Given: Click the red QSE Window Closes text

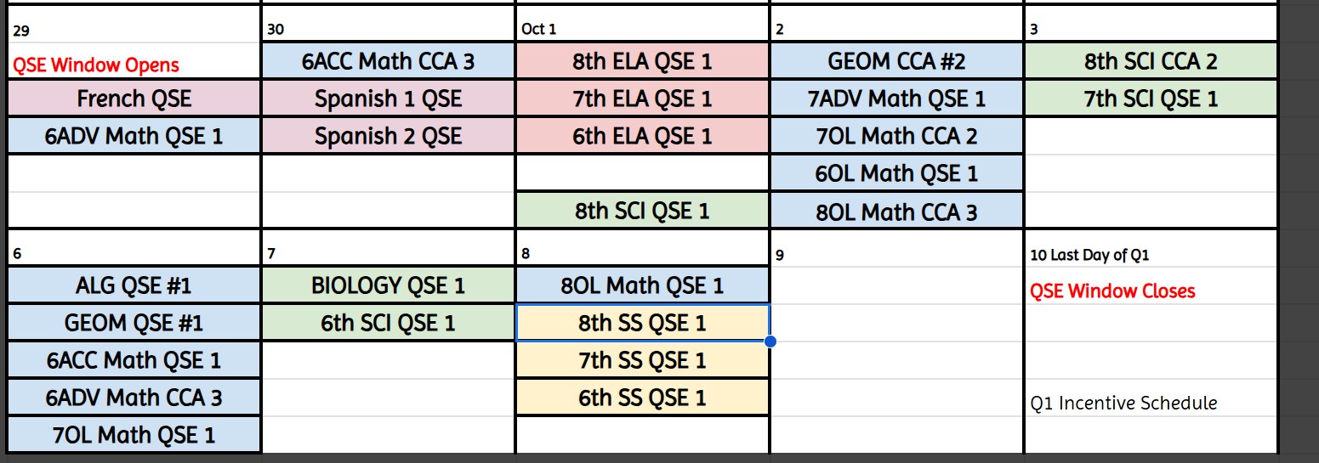Looking at the screenshot, I should coord(1112,291).
